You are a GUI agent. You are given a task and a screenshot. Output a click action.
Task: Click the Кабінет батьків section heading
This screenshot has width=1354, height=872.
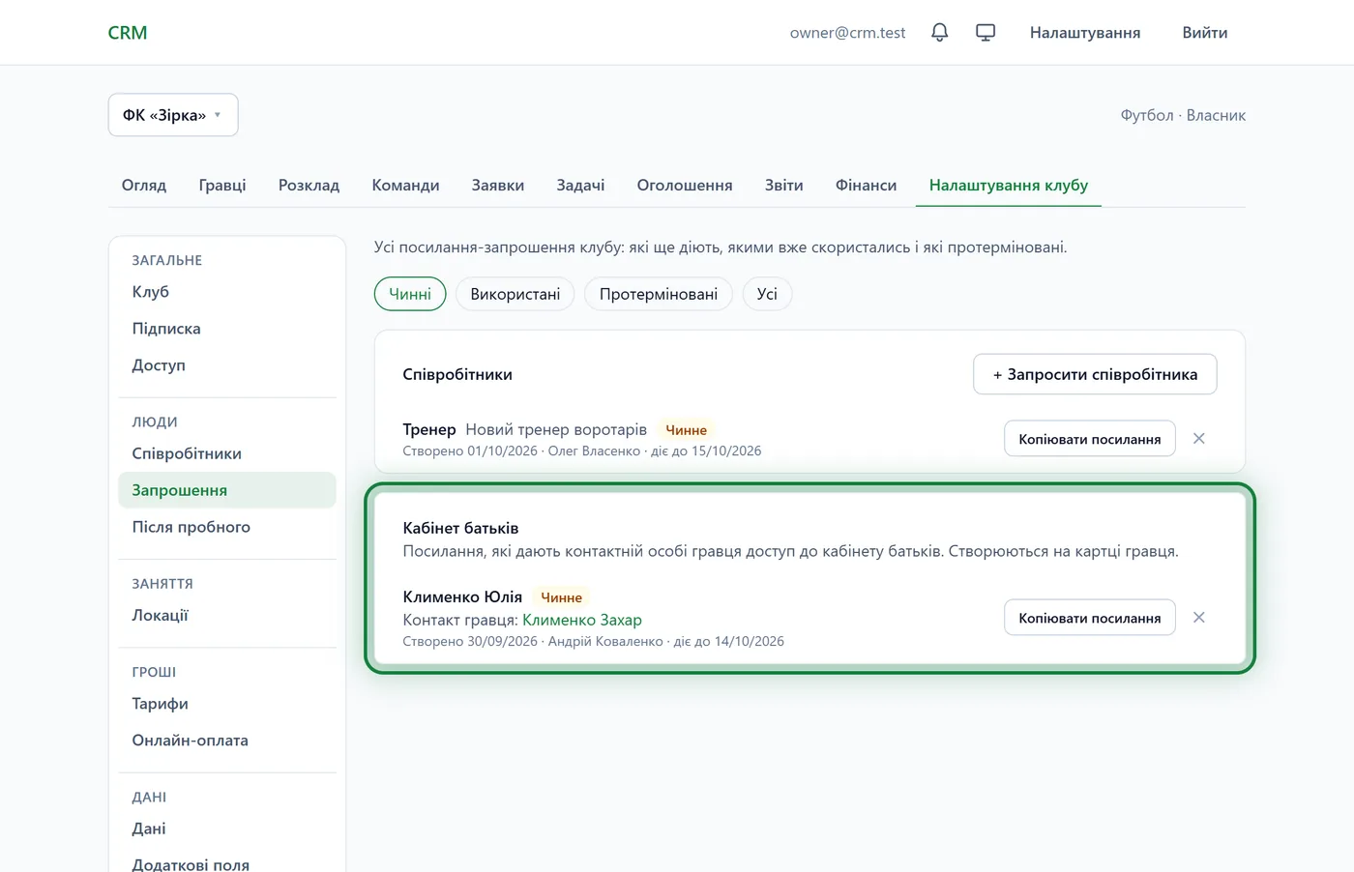tap(460, 528)
